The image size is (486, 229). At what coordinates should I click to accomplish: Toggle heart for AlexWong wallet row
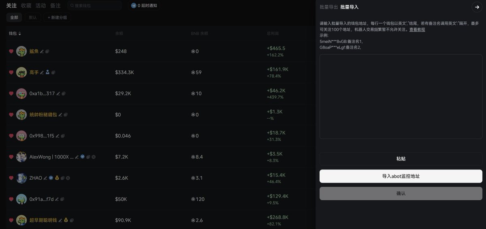tap(11, 157)
